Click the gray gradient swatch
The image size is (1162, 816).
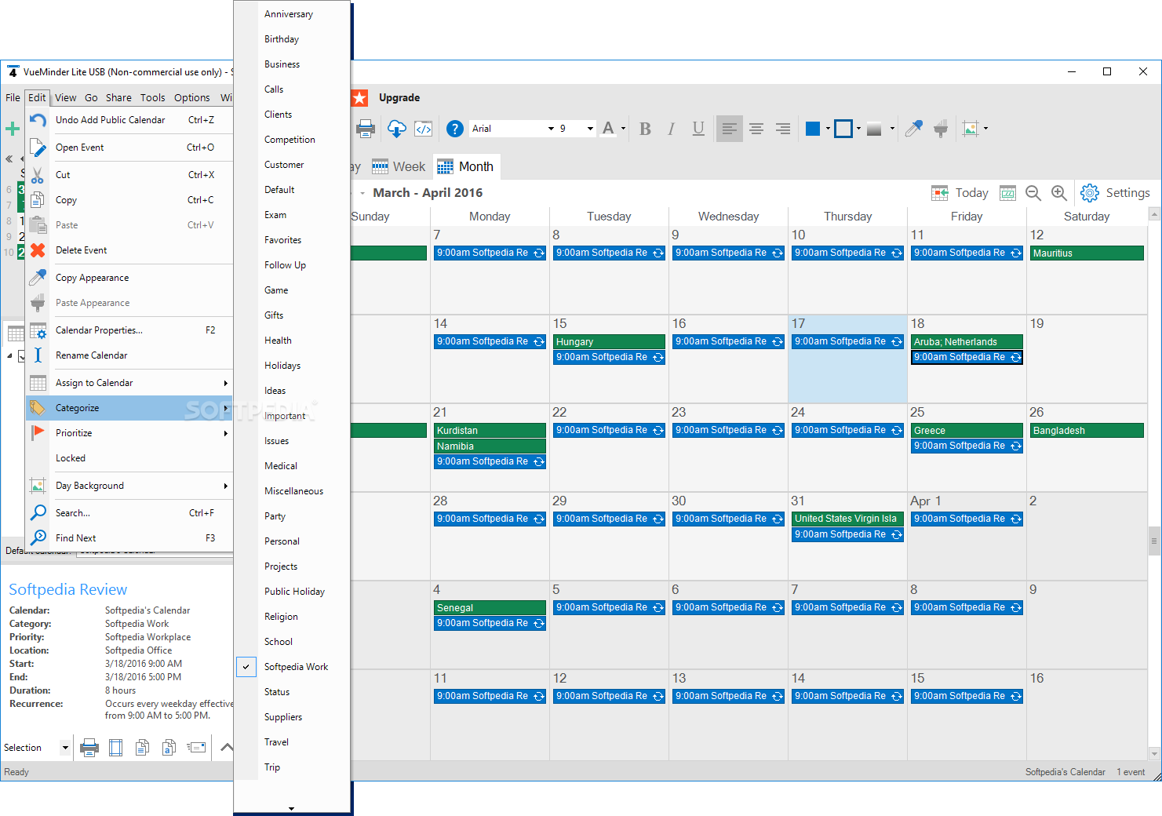point(874,129)
